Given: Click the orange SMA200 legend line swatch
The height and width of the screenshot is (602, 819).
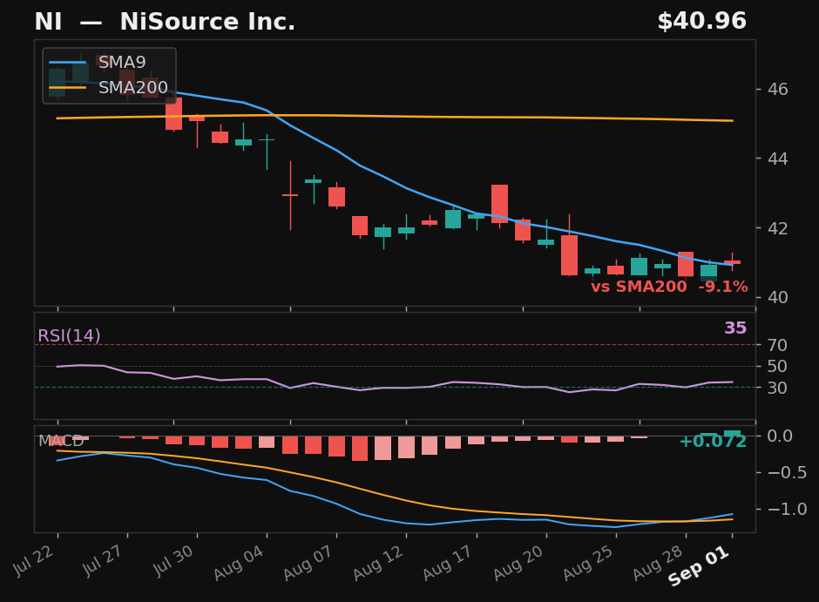Looking at the screenshot, I should click(67, 88).
